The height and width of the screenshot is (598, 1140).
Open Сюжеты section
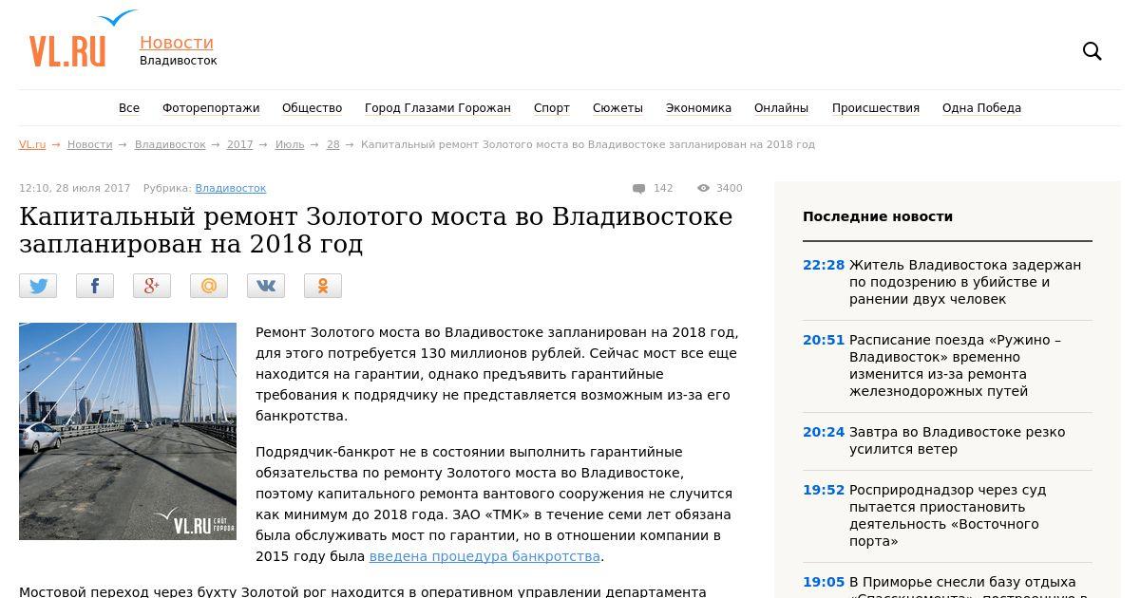(x=617, y=108)
